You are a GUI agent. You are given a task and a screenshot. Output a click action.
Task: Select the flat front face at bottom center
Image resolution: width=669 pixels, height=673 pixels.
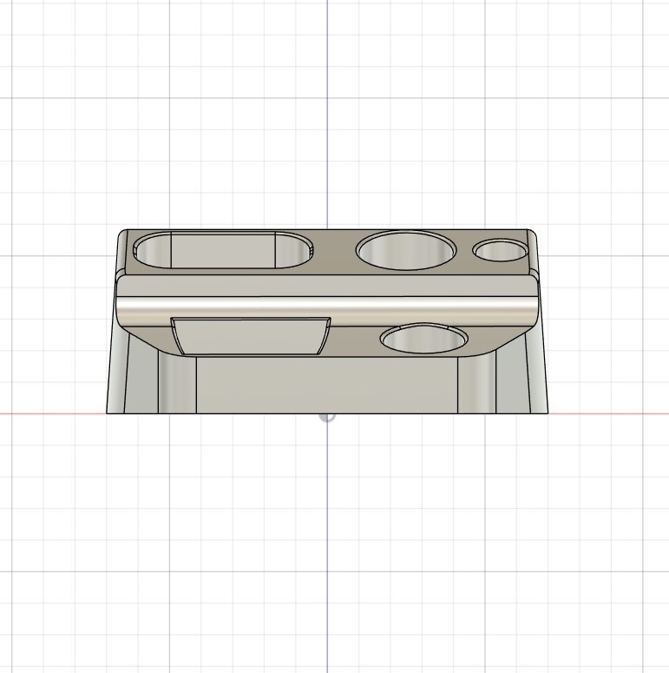[327, 386]
